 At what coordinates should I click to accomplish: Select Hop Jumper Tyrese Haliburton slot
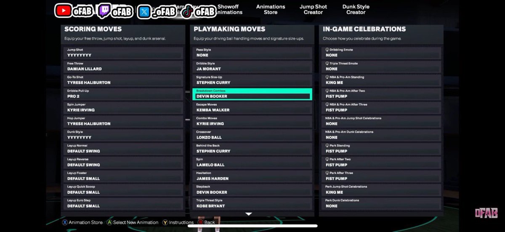pyautogui.click(x=124, y=121)
